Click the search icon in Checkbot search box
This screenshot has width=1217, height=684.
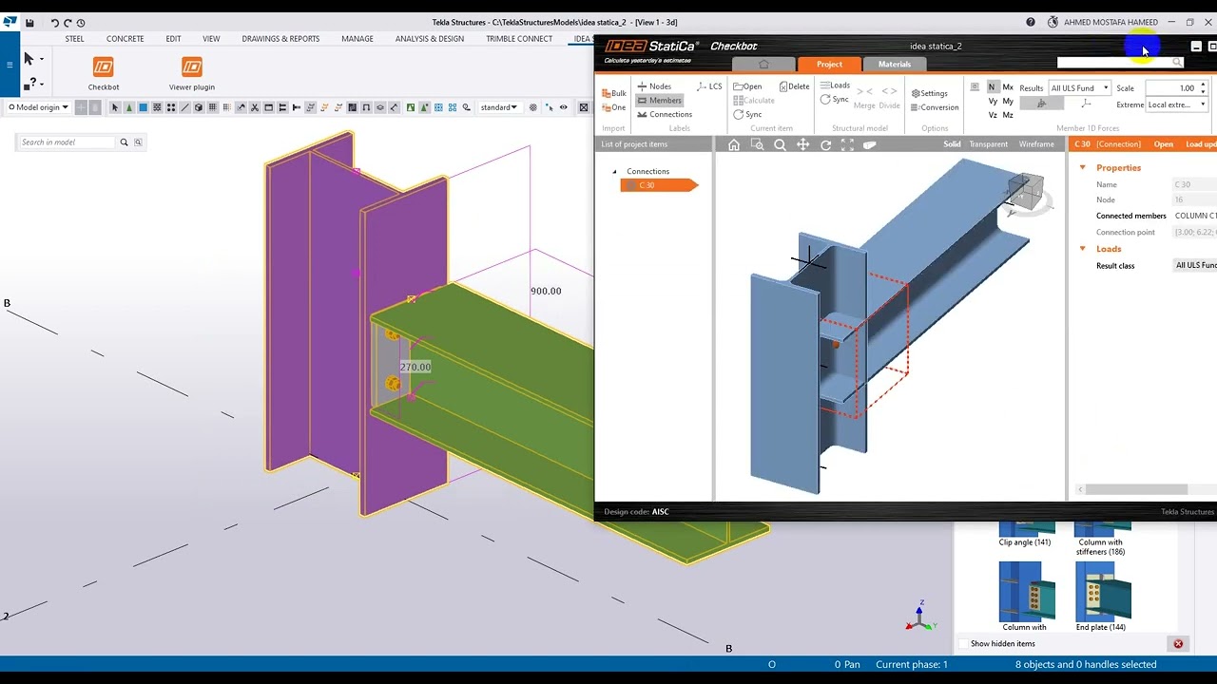click(x=1177, y=63)
